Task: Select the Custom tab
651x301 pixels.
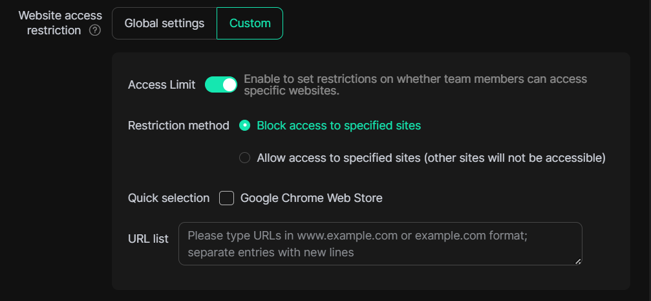Action: [250, 23]
